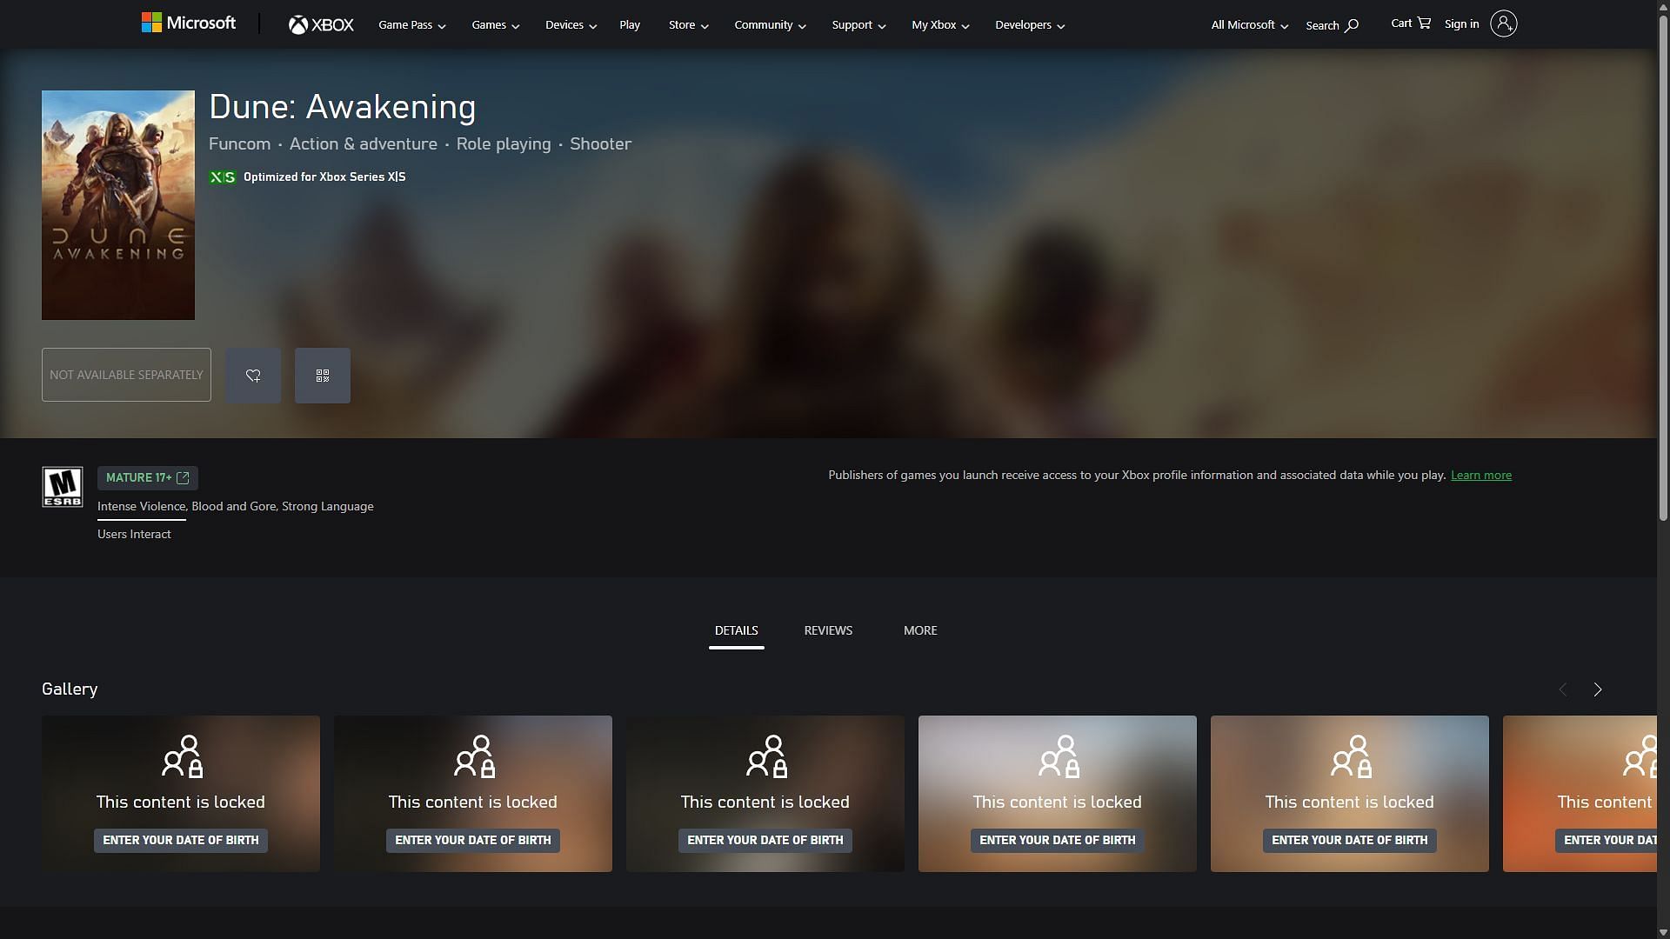Click the Xbox logo icon
Image resolution: width=1670 pixels, height=939 pixels.
tap(298, 25)
